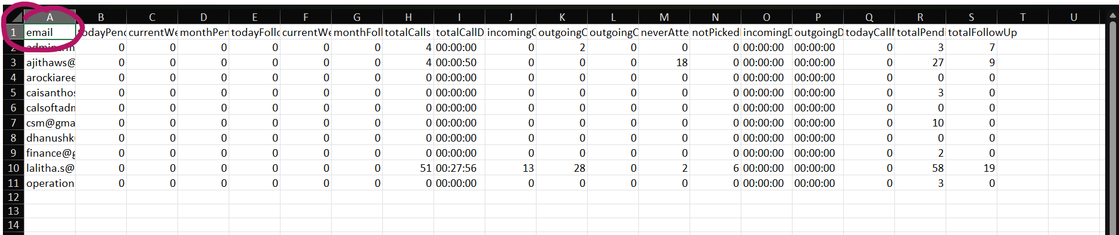Click the cell with value 19
The width and height of the screenshot is (1119, 235).
point(971,168)
